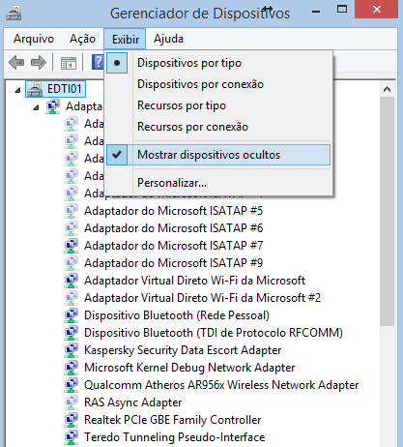Image resolution: width=403 pixels, height=447 pixels.
Task: Open the Arquivo menu
Action: (x=34, y=39)
